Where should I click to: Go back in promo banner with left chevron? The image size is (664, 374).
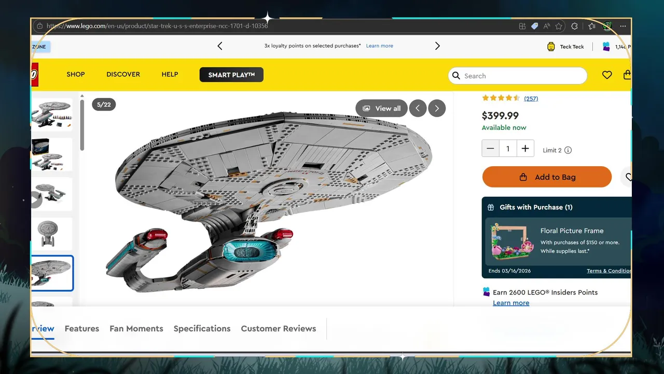click(220, 46)
